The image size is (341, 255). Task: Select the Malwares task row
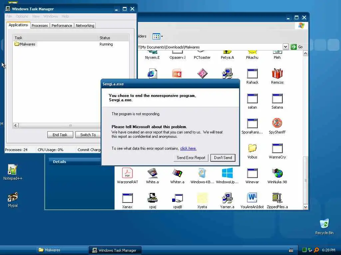pos(71,44)
